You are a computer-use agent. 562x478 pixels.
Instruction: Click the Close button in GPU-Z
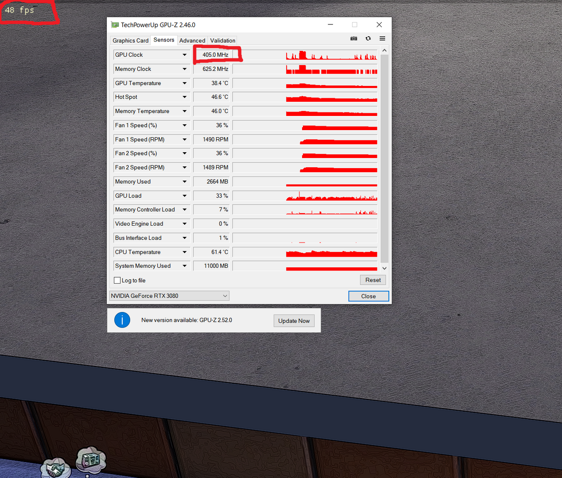click(x=368, y=296)
